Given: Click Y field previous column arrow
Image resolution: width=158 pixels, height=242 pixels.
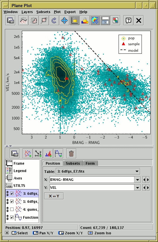Looking at the screenshot, I should [x=144, y=188].
